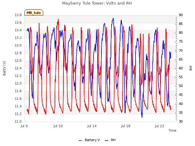Click the 12.0 left axis value

18,83
